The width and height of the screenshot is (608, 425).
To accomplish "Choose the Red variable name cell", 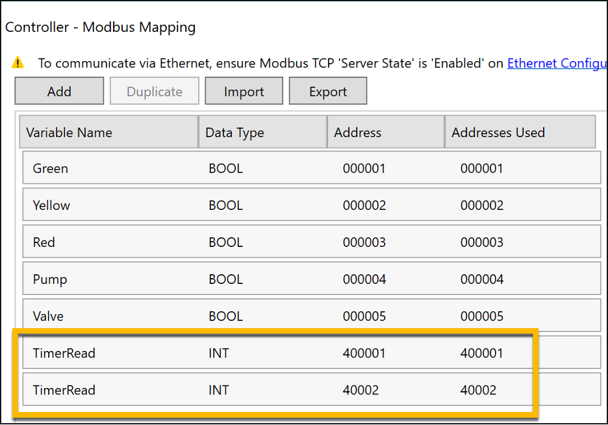I will (x=44, y=242).
